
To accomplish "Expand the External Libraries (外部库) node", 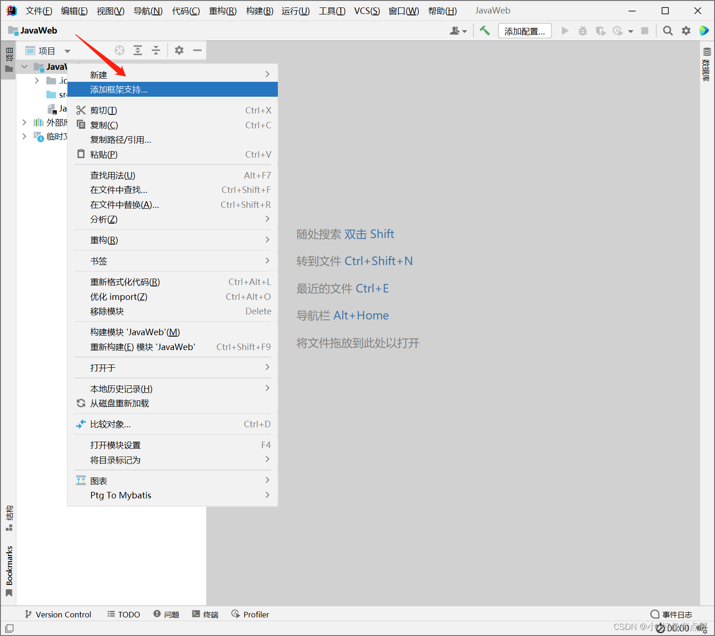I will pos(25,123).
